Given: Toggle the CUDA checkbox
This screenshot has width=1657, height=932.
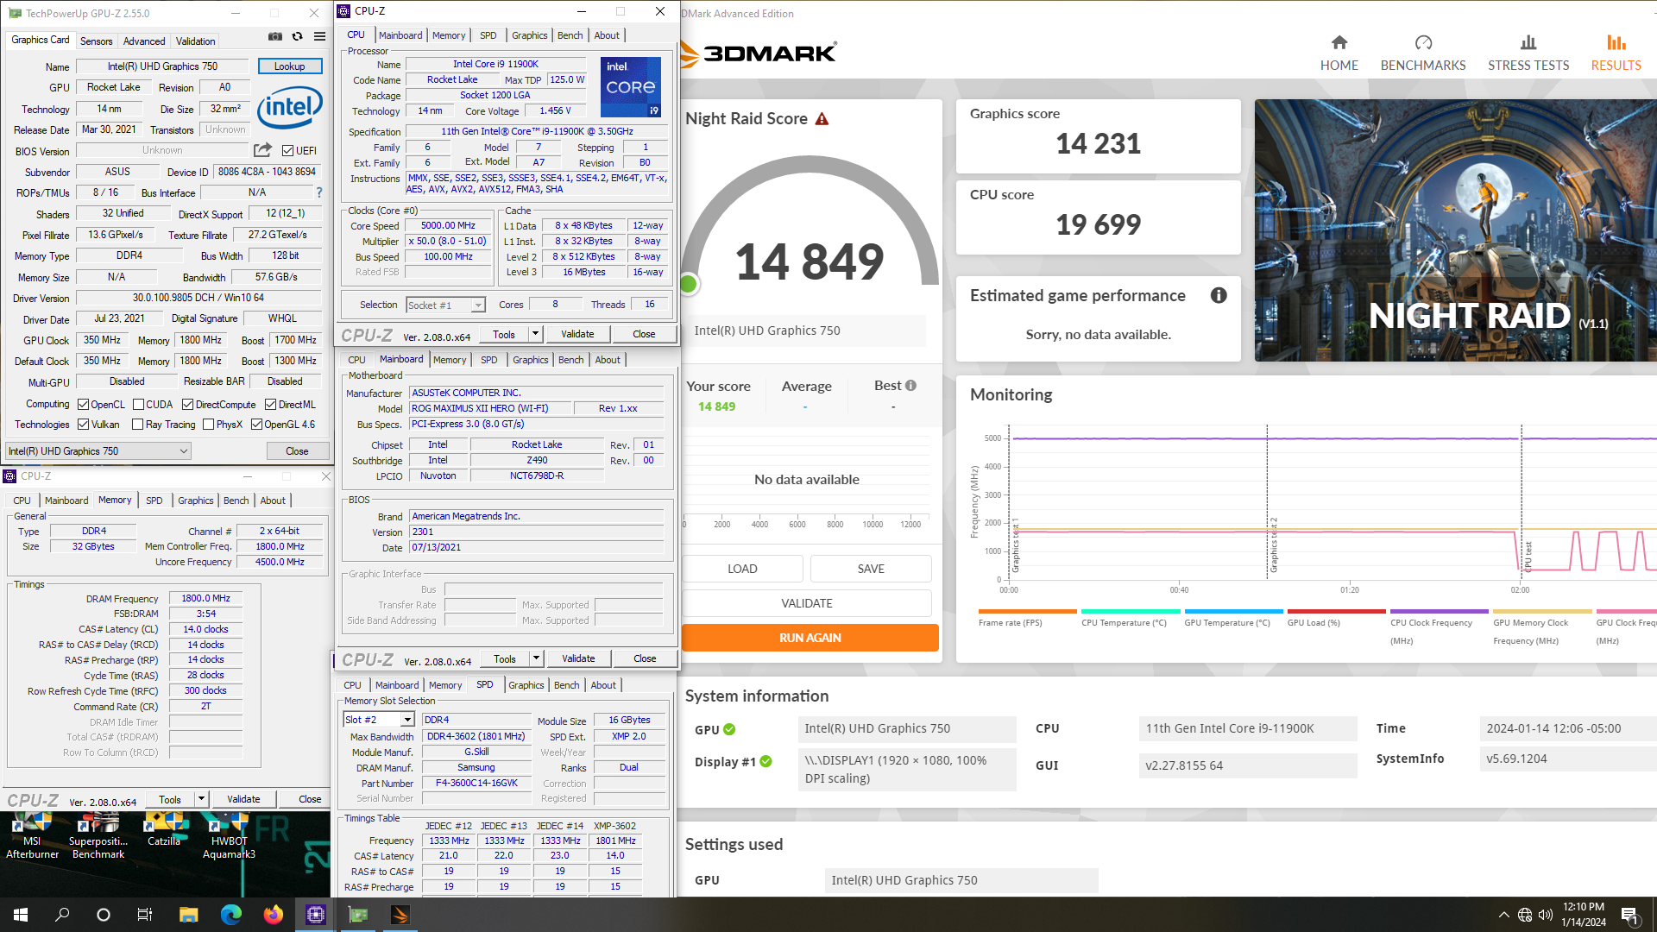Looking at the screenshot, I should click(138, 404).
